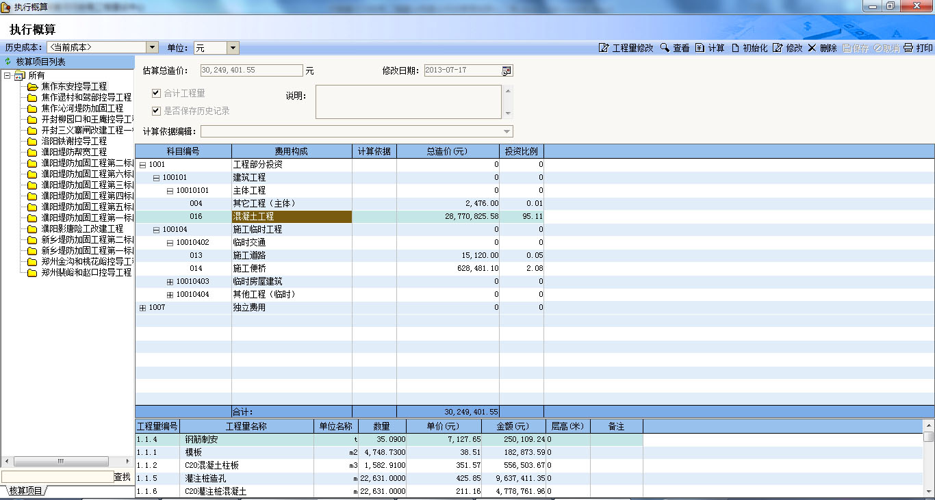
Task: Click the 工程量修改 toolbar icon
Action: tap(604, 48)
